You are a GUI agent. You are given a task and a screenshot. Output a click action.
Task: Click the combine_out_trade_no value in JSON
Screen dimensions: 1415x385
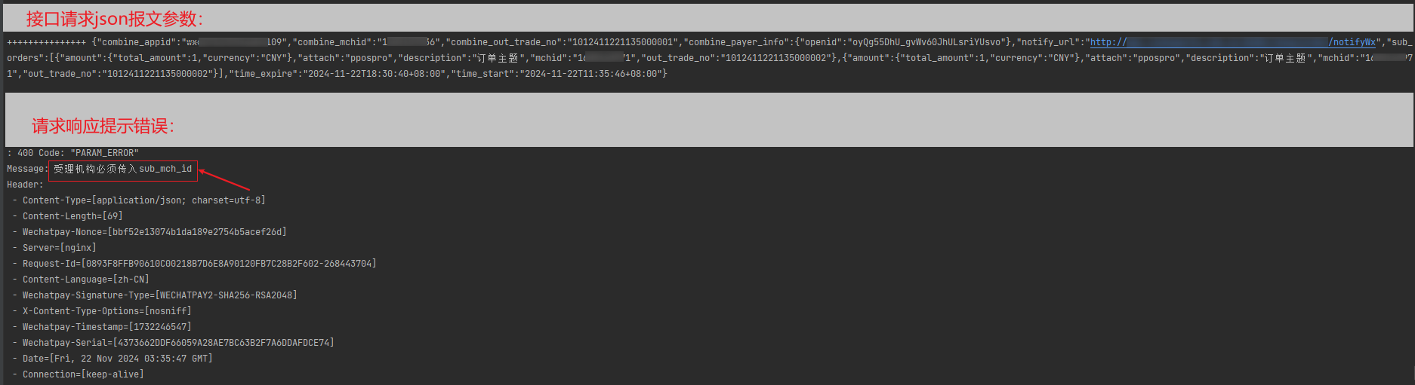[622, 42]
